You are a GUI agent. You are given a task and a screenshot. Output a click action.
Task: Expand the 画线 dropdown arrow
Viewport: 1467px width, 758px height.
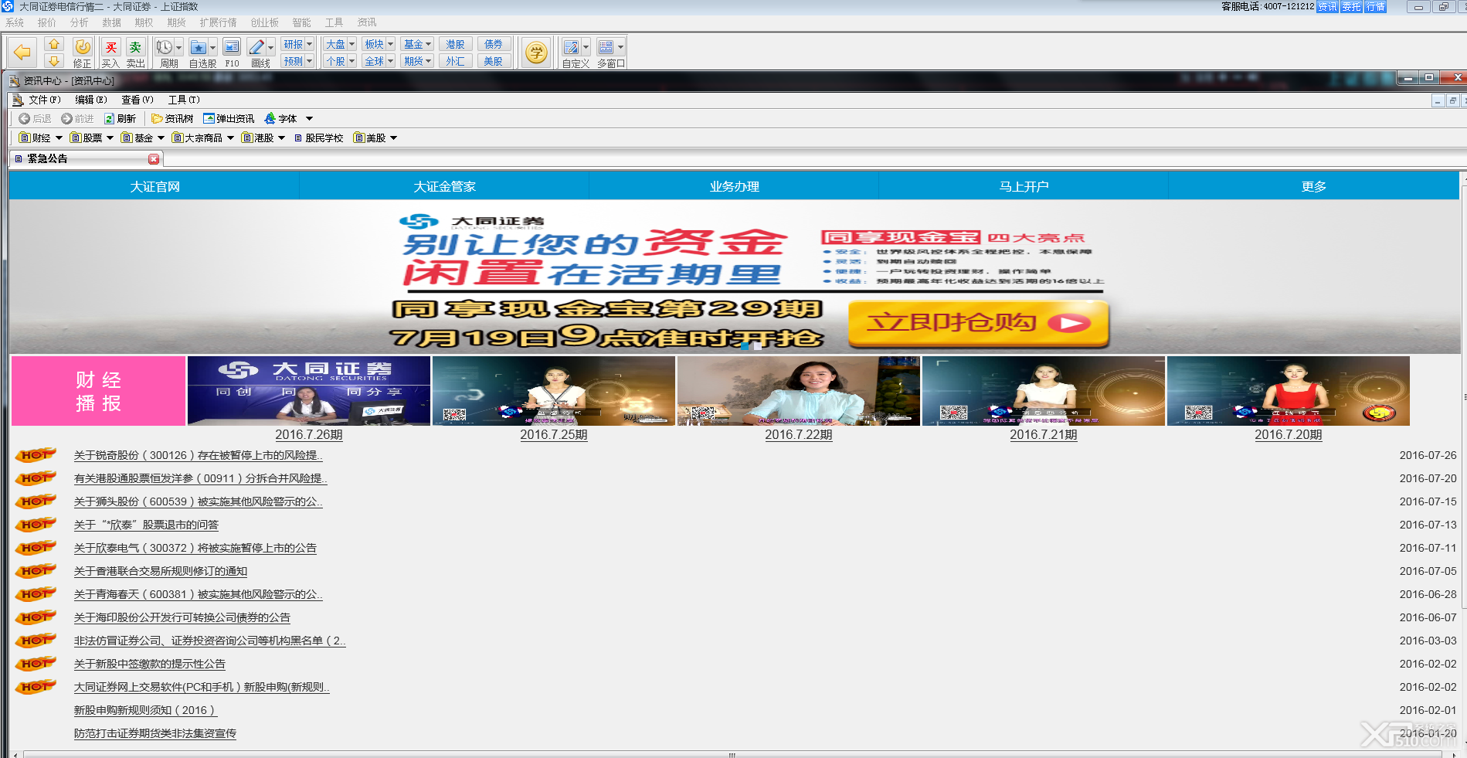(x=270, y=47)
